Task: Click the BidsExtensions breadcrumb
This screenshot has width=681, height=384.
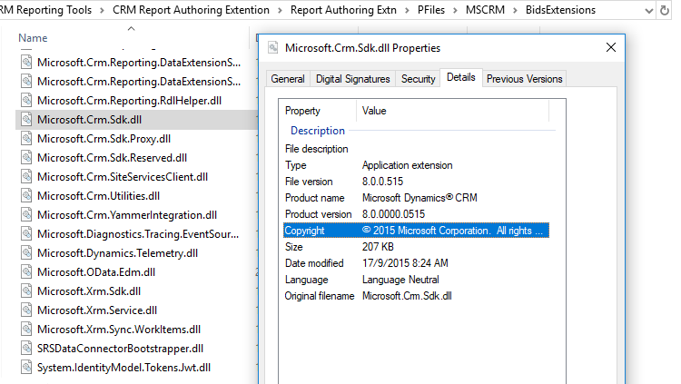Action: point(561,10)
